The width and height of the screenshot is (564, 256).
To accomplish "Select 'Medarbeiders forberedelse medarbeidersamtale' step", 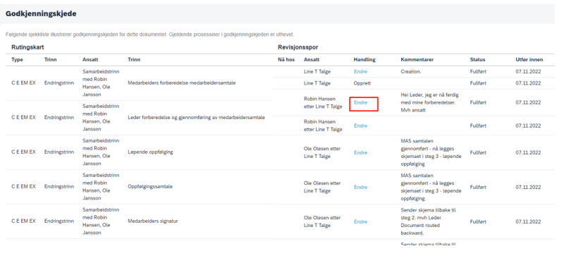I will click(182, 83).
